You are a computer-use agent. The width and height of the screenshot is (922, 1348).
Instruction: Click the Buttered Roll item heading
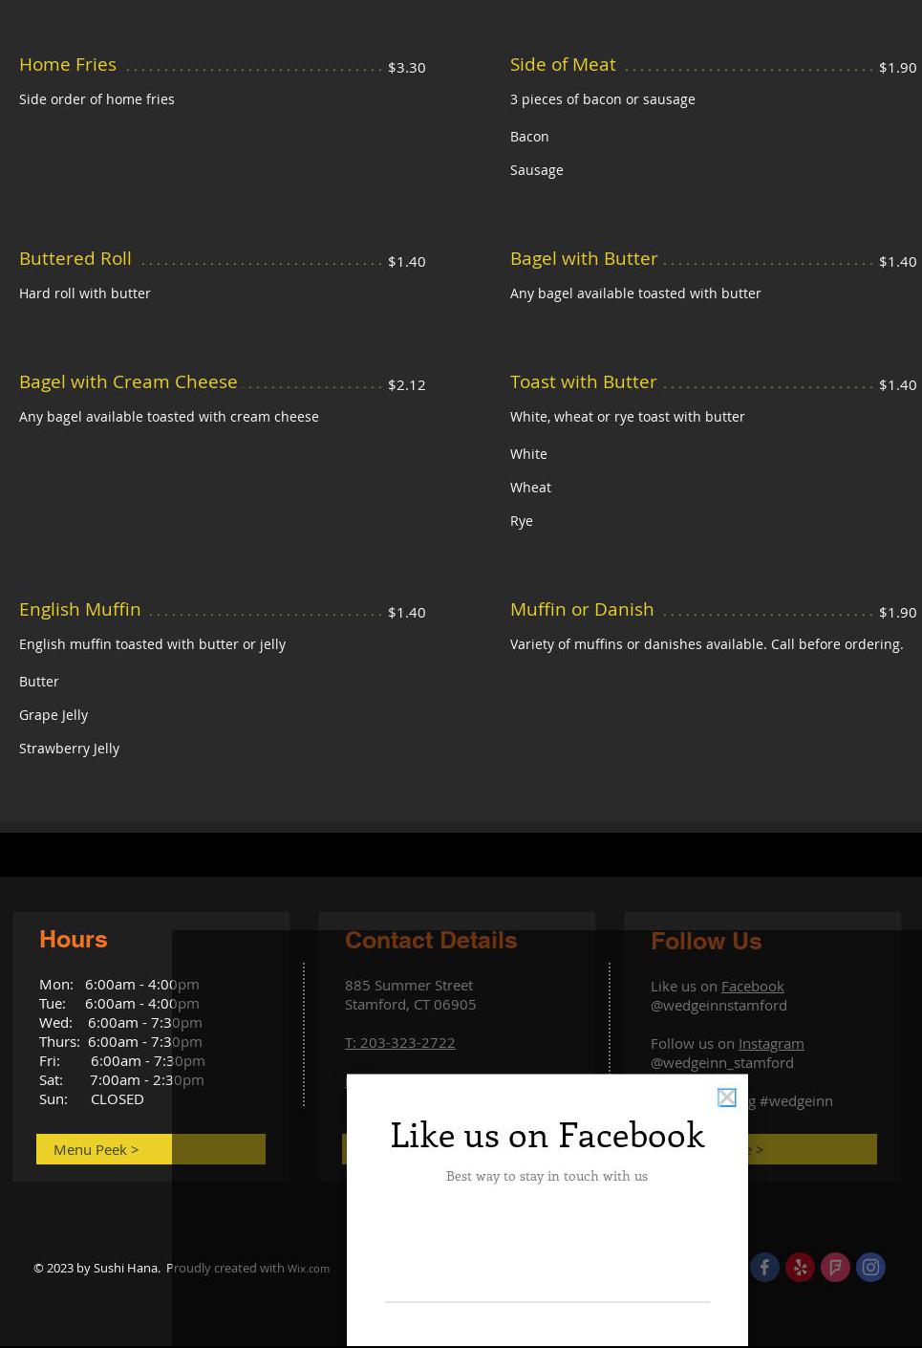75,258
